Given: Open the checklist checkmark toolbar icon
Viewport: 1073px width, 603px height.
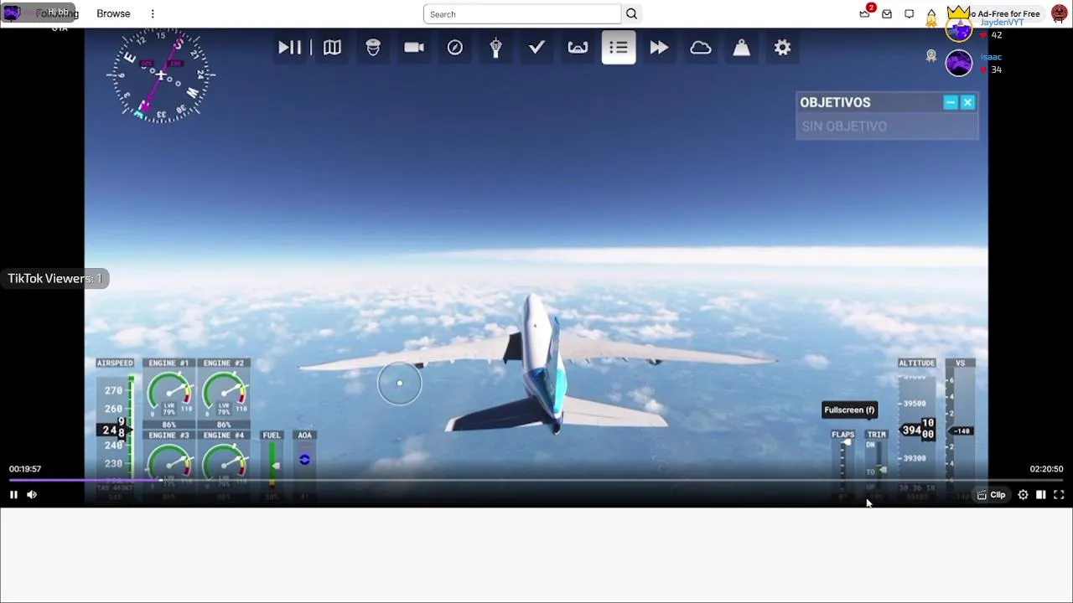Looking at the screenshot, I should (536, 48).
